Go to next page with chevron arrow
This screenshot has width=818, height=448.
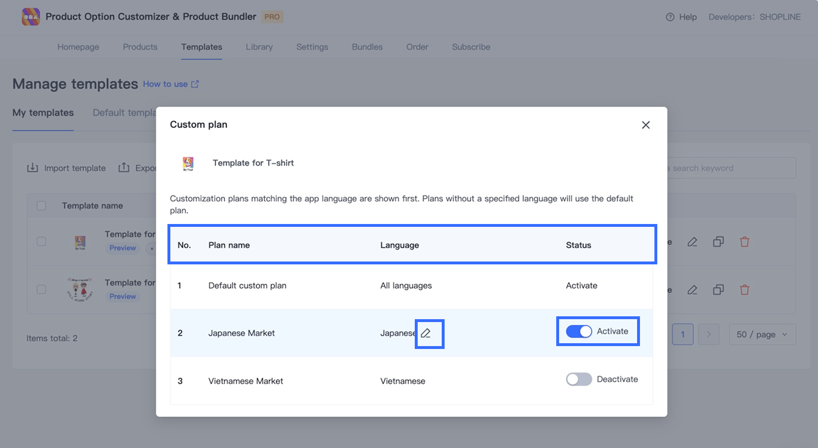point(708,335)
